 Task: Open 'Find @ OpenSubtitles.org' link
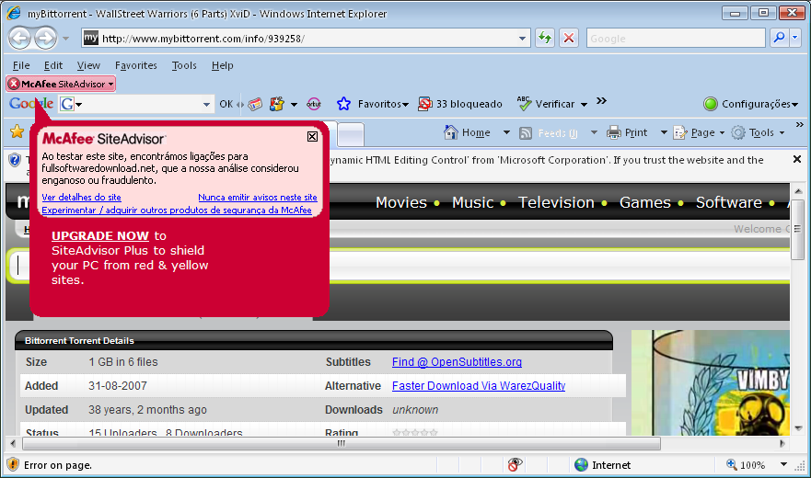pos(457,362)
